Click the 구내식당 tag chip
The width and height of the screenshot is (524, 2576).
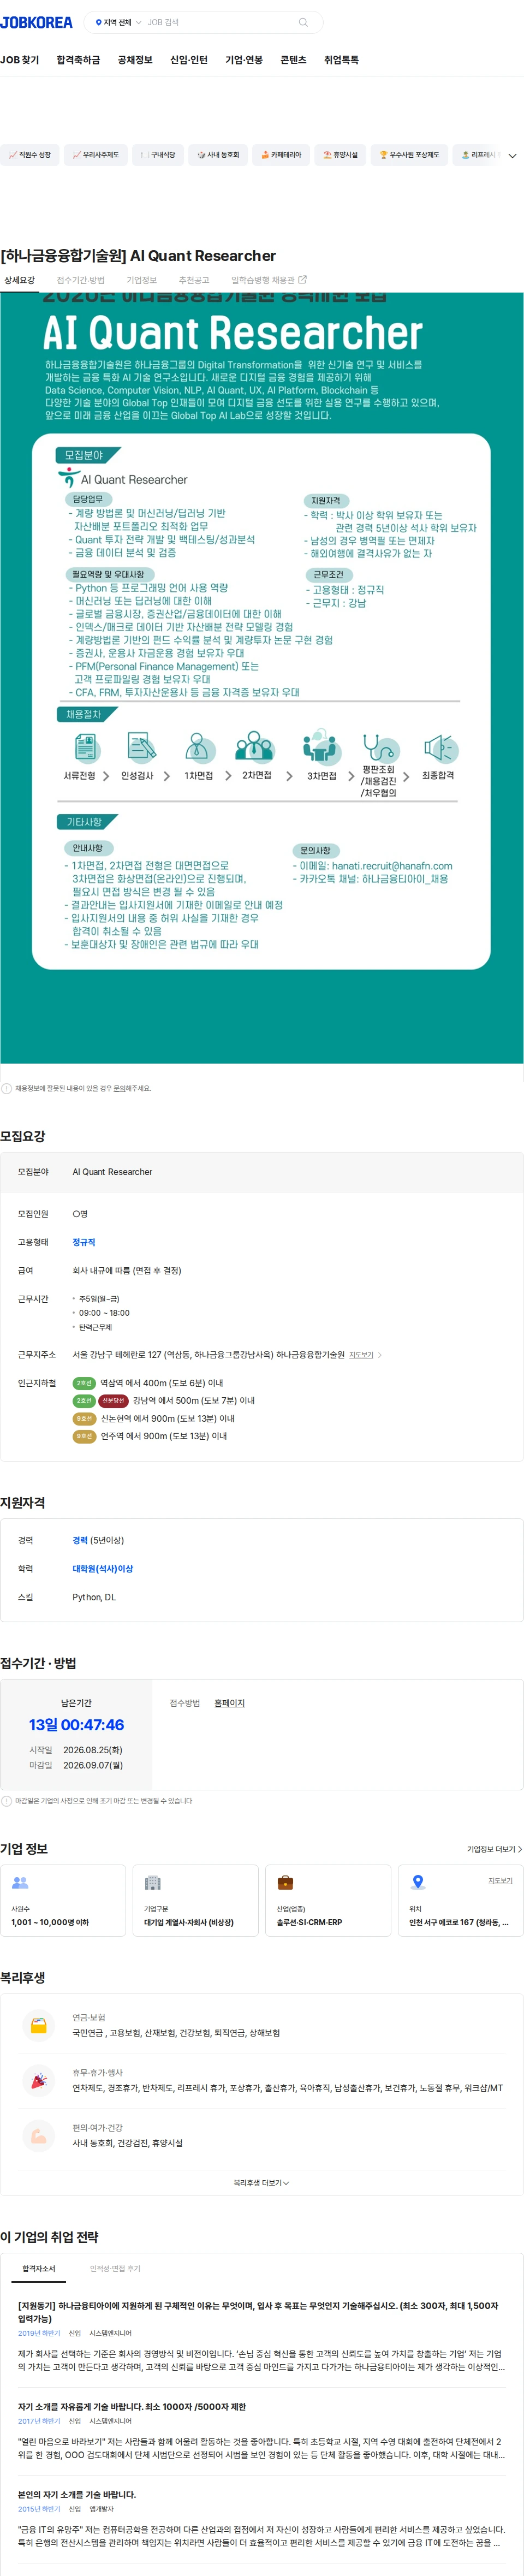[158, 155]
